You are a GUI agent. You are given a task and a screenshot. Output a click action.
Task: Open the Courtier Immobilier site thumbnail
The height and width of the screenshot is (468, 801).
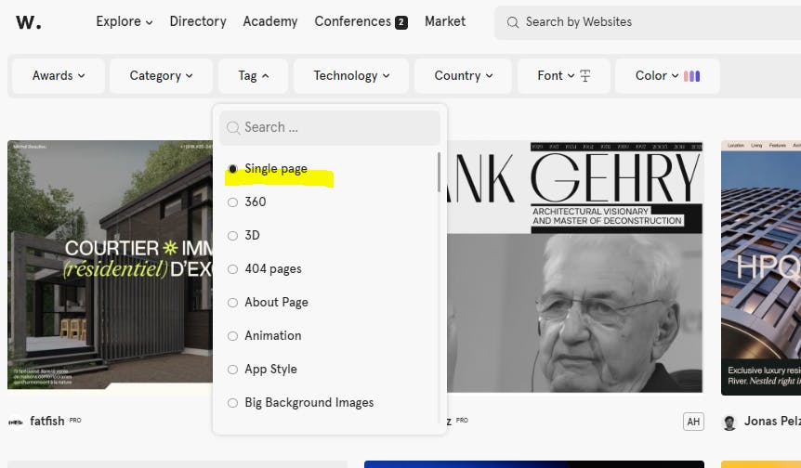tap(110, 266)
